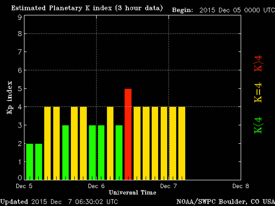Click the very first green bar on Dec 5
275x206 pixels.
pos(30,162)
